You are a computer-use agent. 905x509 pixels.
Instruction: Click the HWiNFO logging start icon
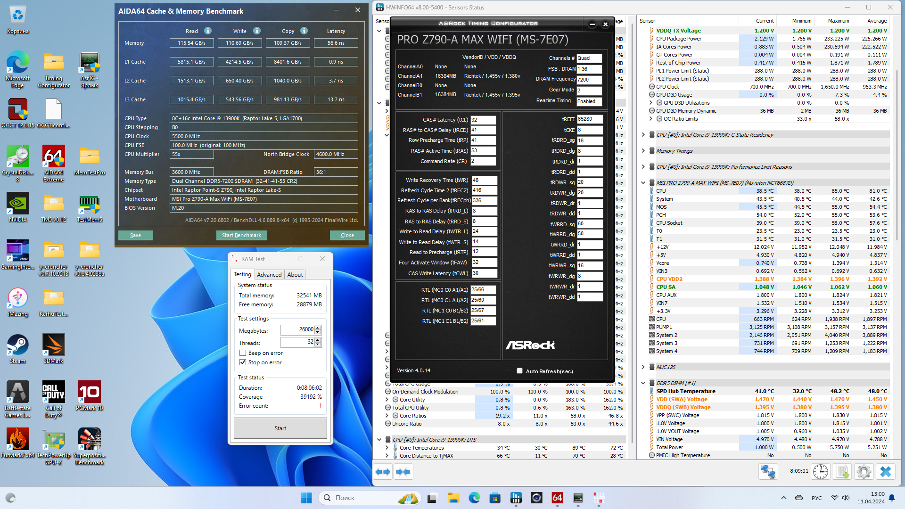coord(842,472)
